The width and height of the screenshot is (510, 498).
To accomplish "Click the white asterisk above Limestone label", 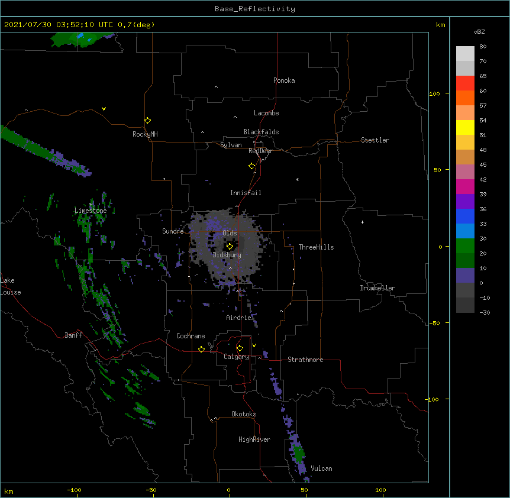I will 91,204.
